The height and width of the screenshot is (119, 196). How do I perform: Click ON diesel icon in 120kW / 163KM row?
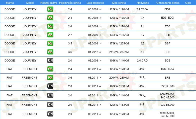point(50,105)
